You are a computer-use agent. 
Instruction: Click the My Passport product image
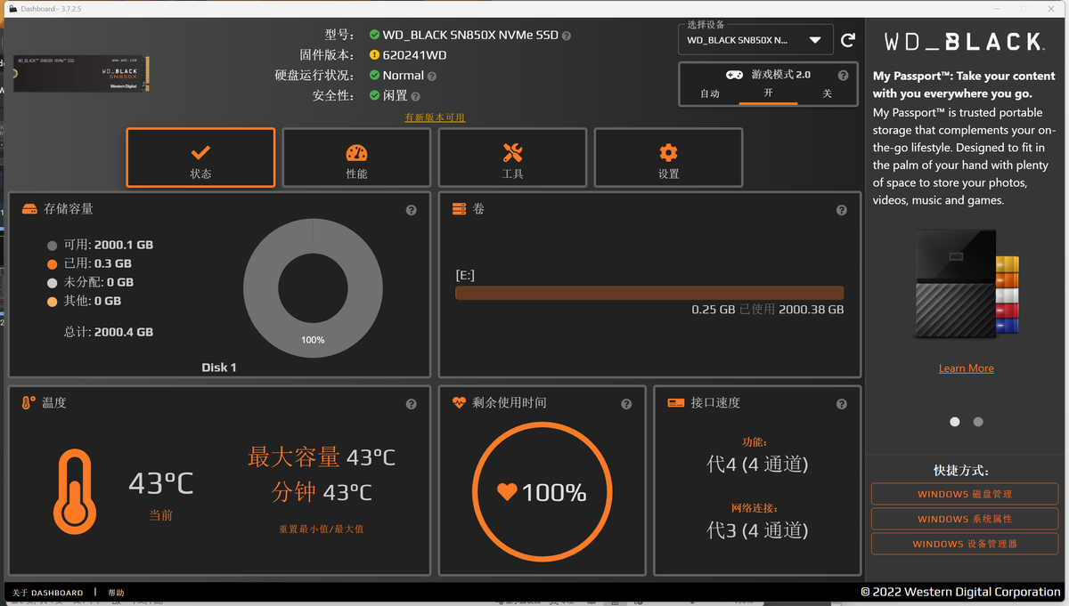point(966,283)
